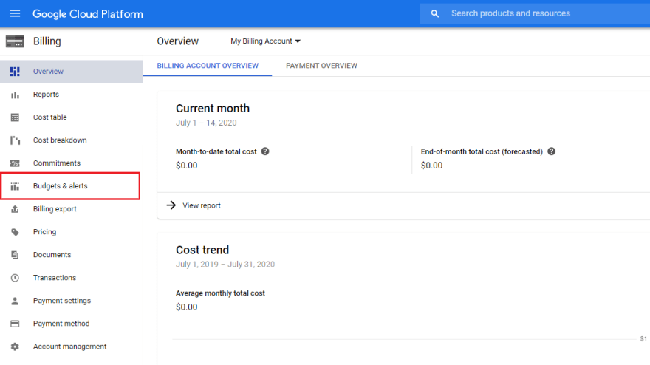
Task: Open Cost breakdown from the sidebar
Action: click(x=72, y=140)
